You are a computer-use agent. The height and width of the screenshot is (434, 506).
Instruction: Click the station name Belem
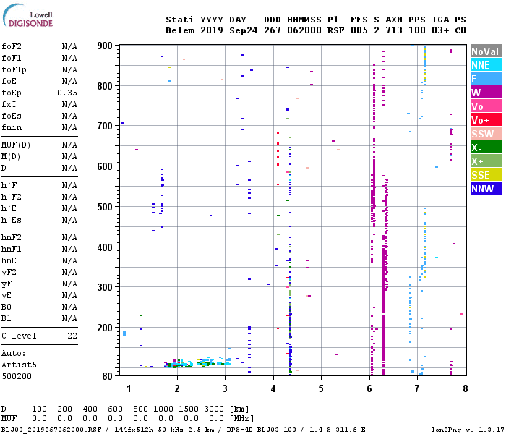click(x=180, y=30)
